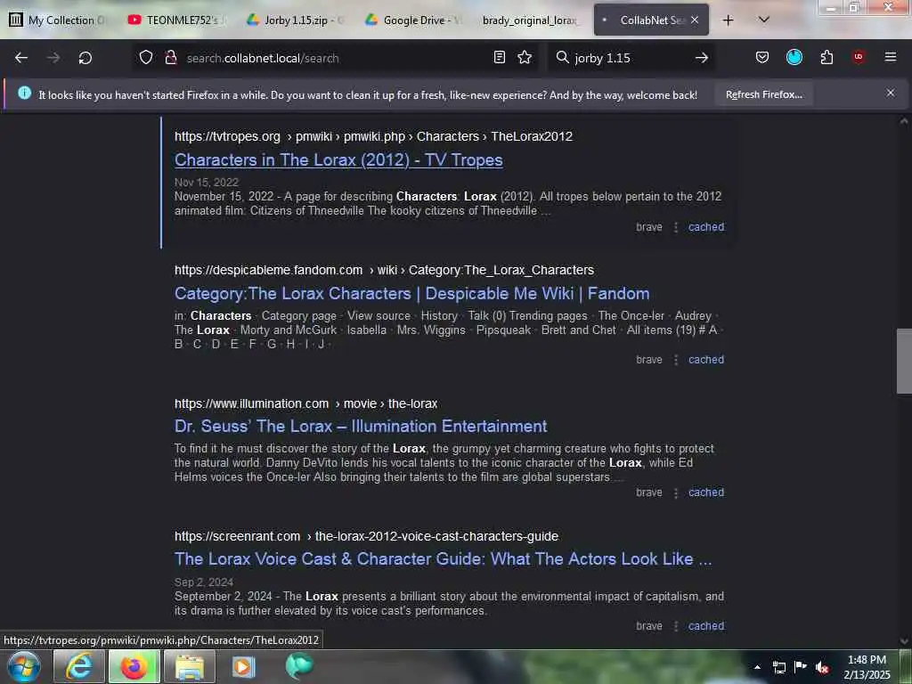Open the Action Center flag icon

801,666
